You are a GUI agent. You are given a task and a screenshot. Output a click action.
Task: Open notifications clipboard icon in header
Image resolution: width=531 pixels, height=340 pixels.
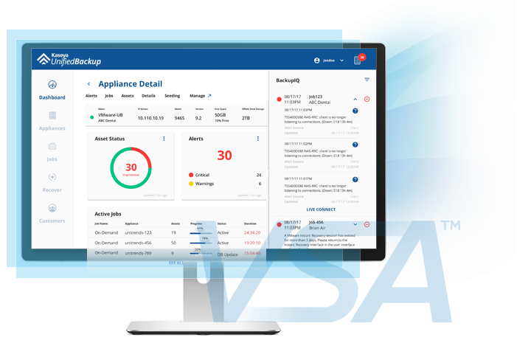tap(358, 60)
